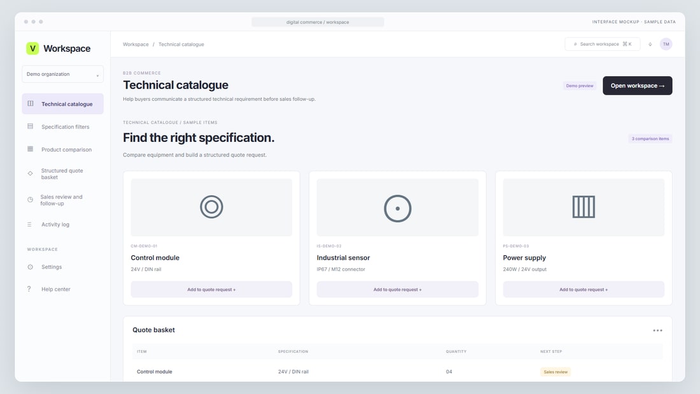Click the NEXT STEP column header

551,351
